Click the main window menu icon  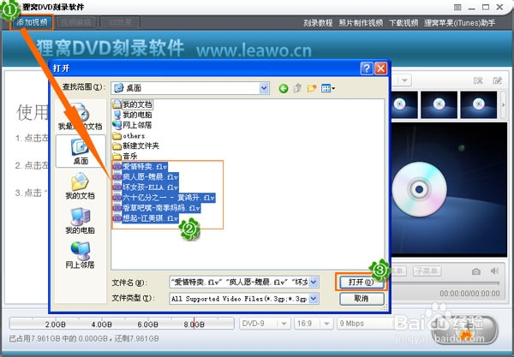pyautogui.click(x=457, y=7)
